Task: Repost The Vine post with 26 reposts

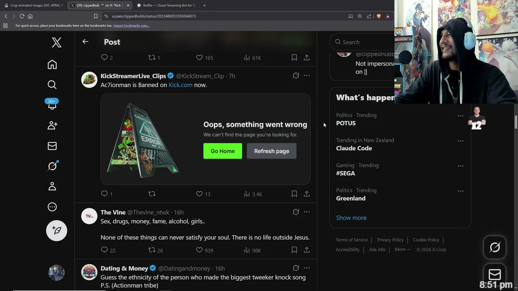Action: 155,250
